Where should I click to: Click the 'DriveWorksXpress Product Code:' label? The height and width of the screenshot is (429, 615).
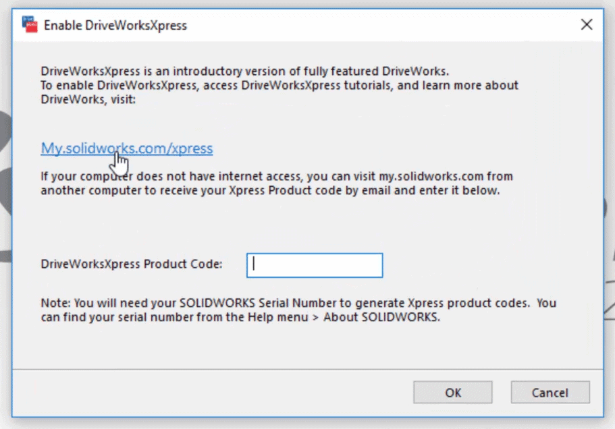pos(132,264)
